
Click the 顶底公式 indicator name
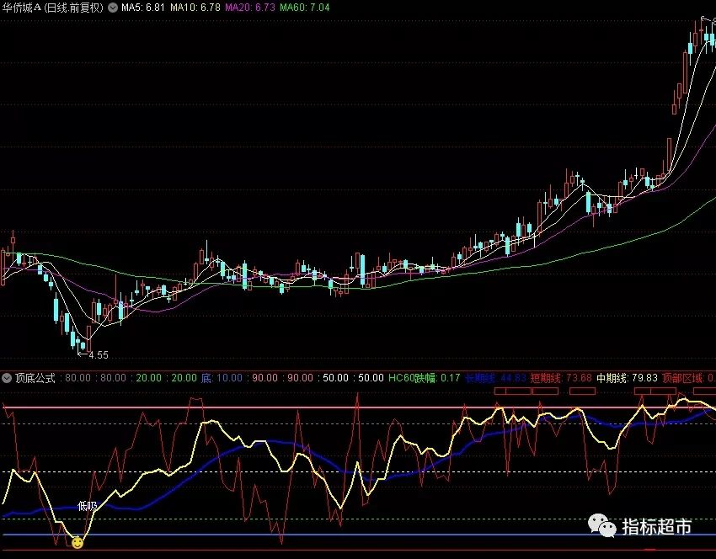coord(35,378)
